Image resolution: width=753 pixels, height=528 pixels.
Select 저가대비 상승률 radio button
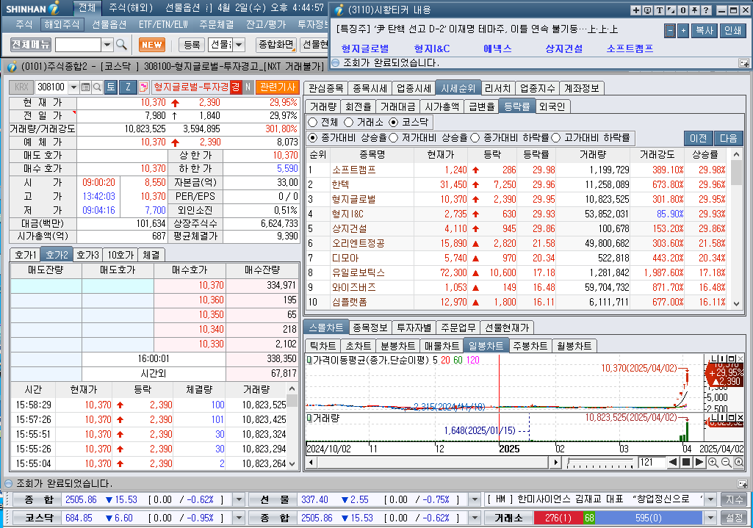coord(394,138)
